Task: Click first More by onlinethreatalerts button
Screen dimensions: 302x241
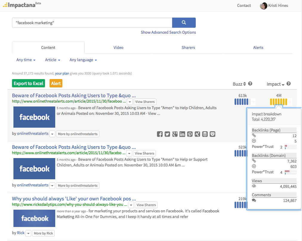Action: coord(78,134)
